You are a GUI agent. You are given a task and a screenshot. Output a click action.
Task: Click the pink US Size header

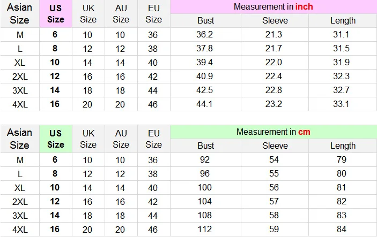pos(55,14)
